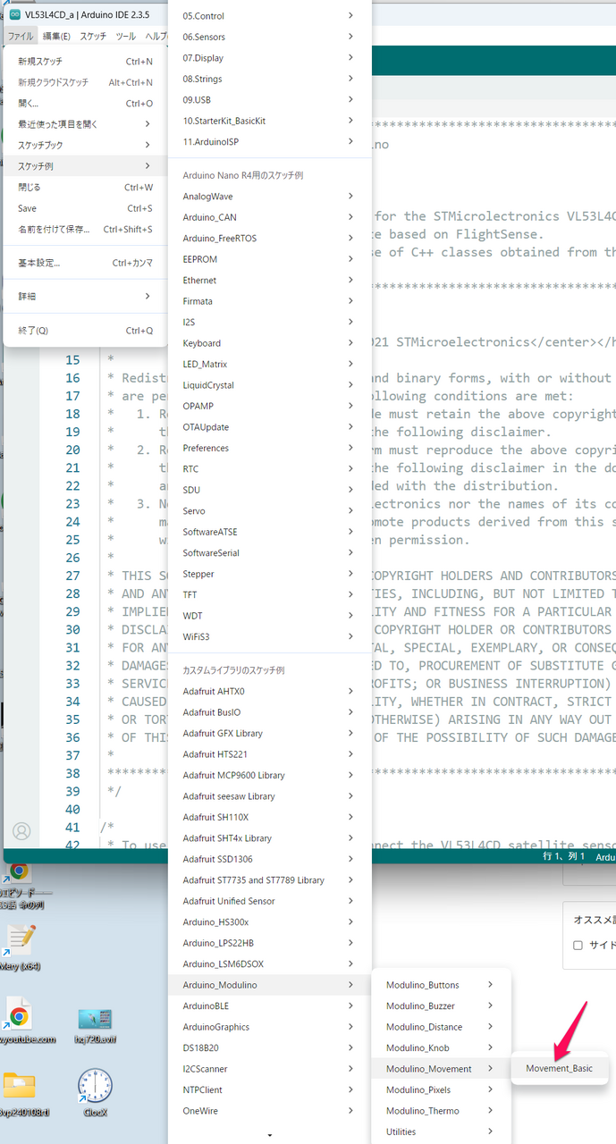Open the youtube.com Chrome shortcut
The height and width of the screenshot is (1144, 616).
19,1017
